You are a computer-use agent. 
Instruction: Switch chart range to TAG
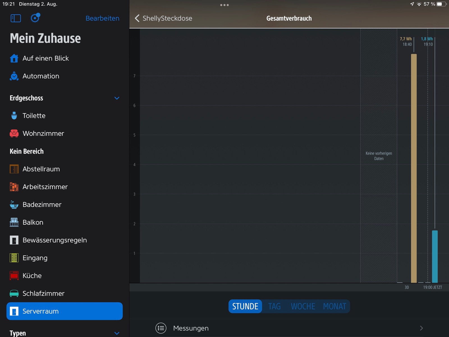[274, 306]
